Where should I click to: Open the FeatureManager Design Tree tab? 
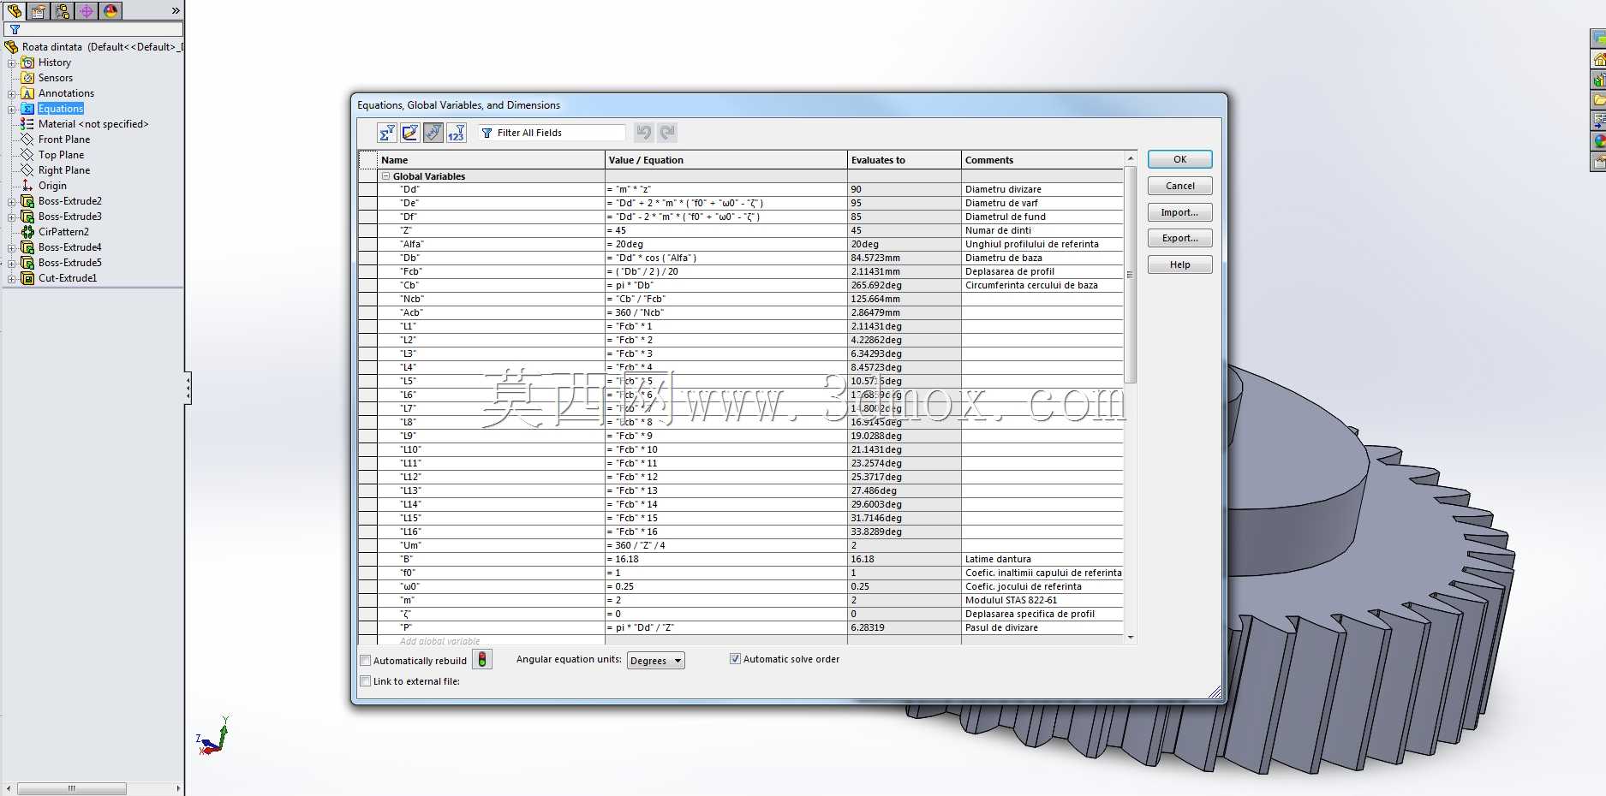pos(15,11)
